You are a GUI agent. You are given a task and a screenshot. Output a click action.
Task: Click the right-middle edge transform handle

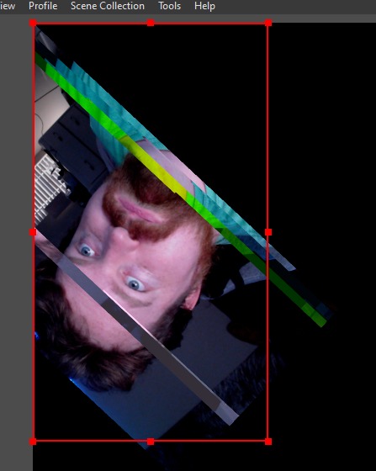pos(268,232)
